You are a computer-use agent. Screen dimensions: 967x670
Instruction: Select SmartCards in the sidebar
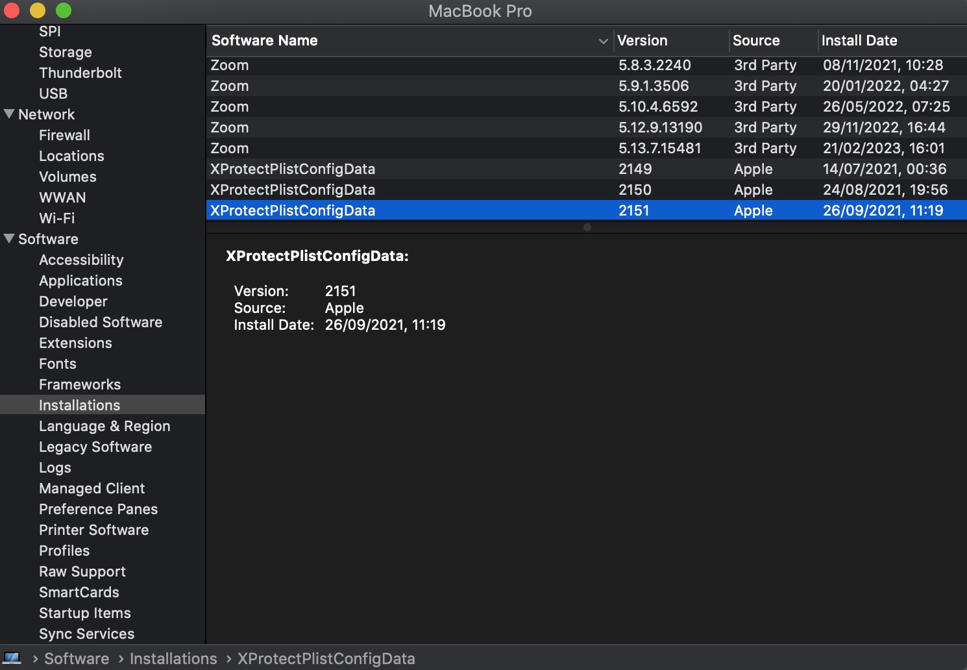(x=79, y=592)
